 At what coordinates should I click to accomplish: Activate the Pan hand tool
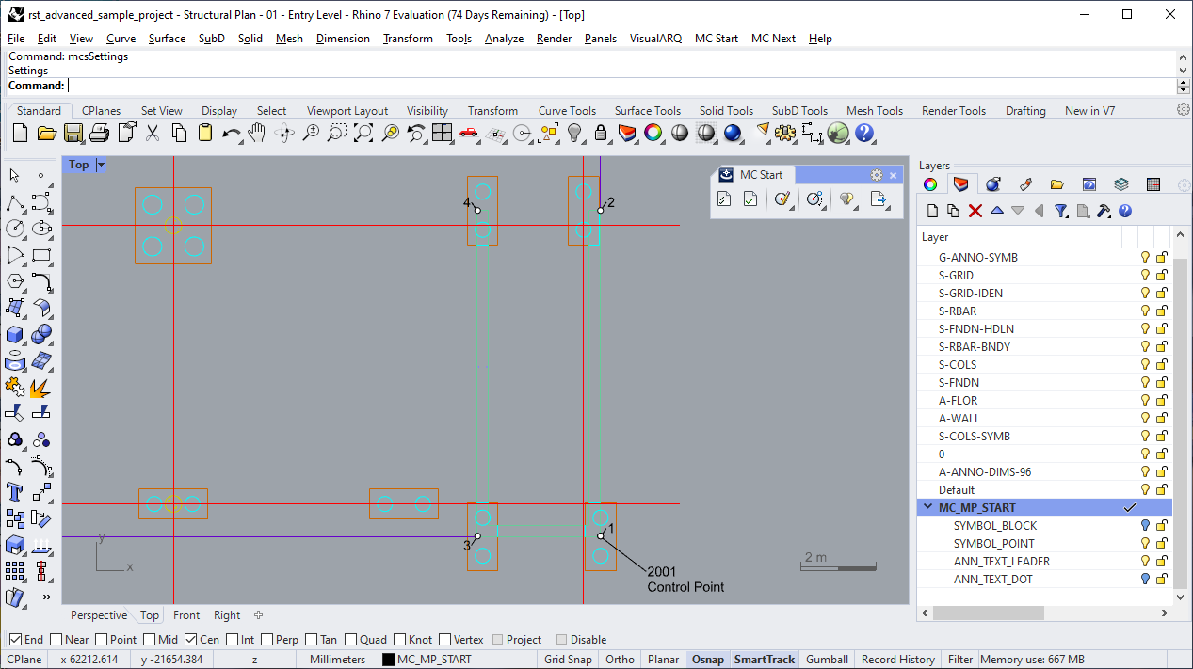click(x=257, y=134)
